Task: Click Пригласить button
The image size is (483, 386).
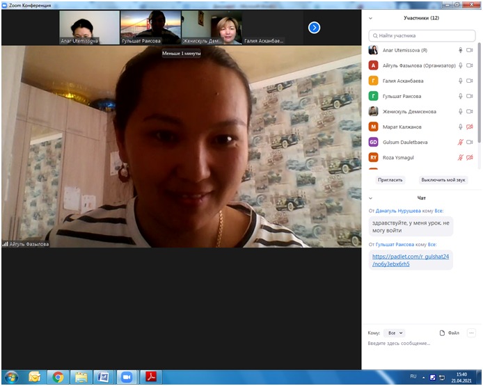Action: tap(390, 180)
